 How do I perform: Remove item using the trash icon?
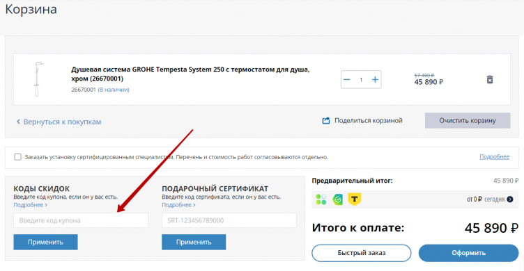tap(490, 80)
